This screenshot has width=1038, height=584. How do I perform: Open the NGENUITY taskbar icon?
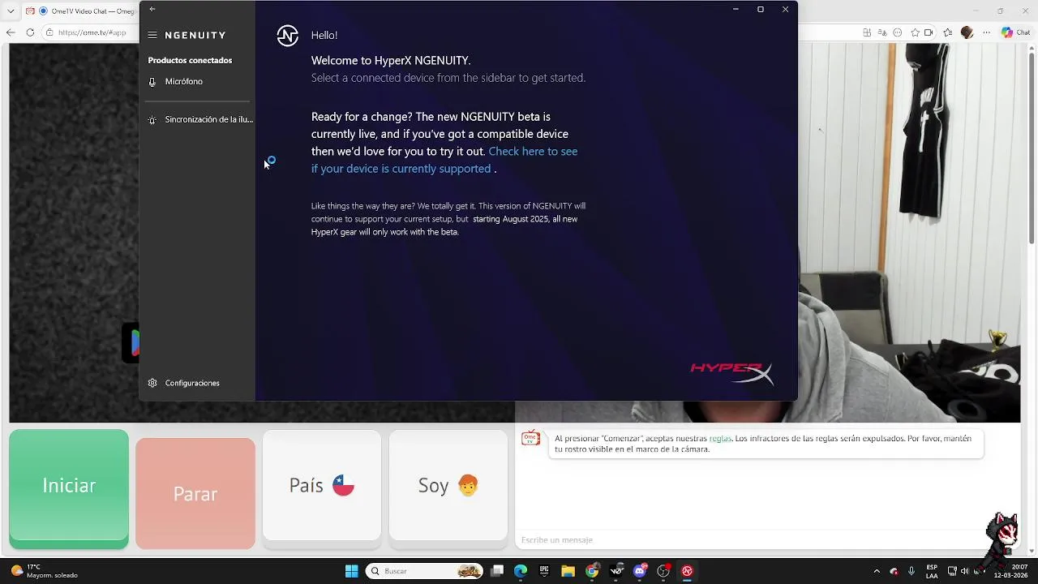(687, 571)
